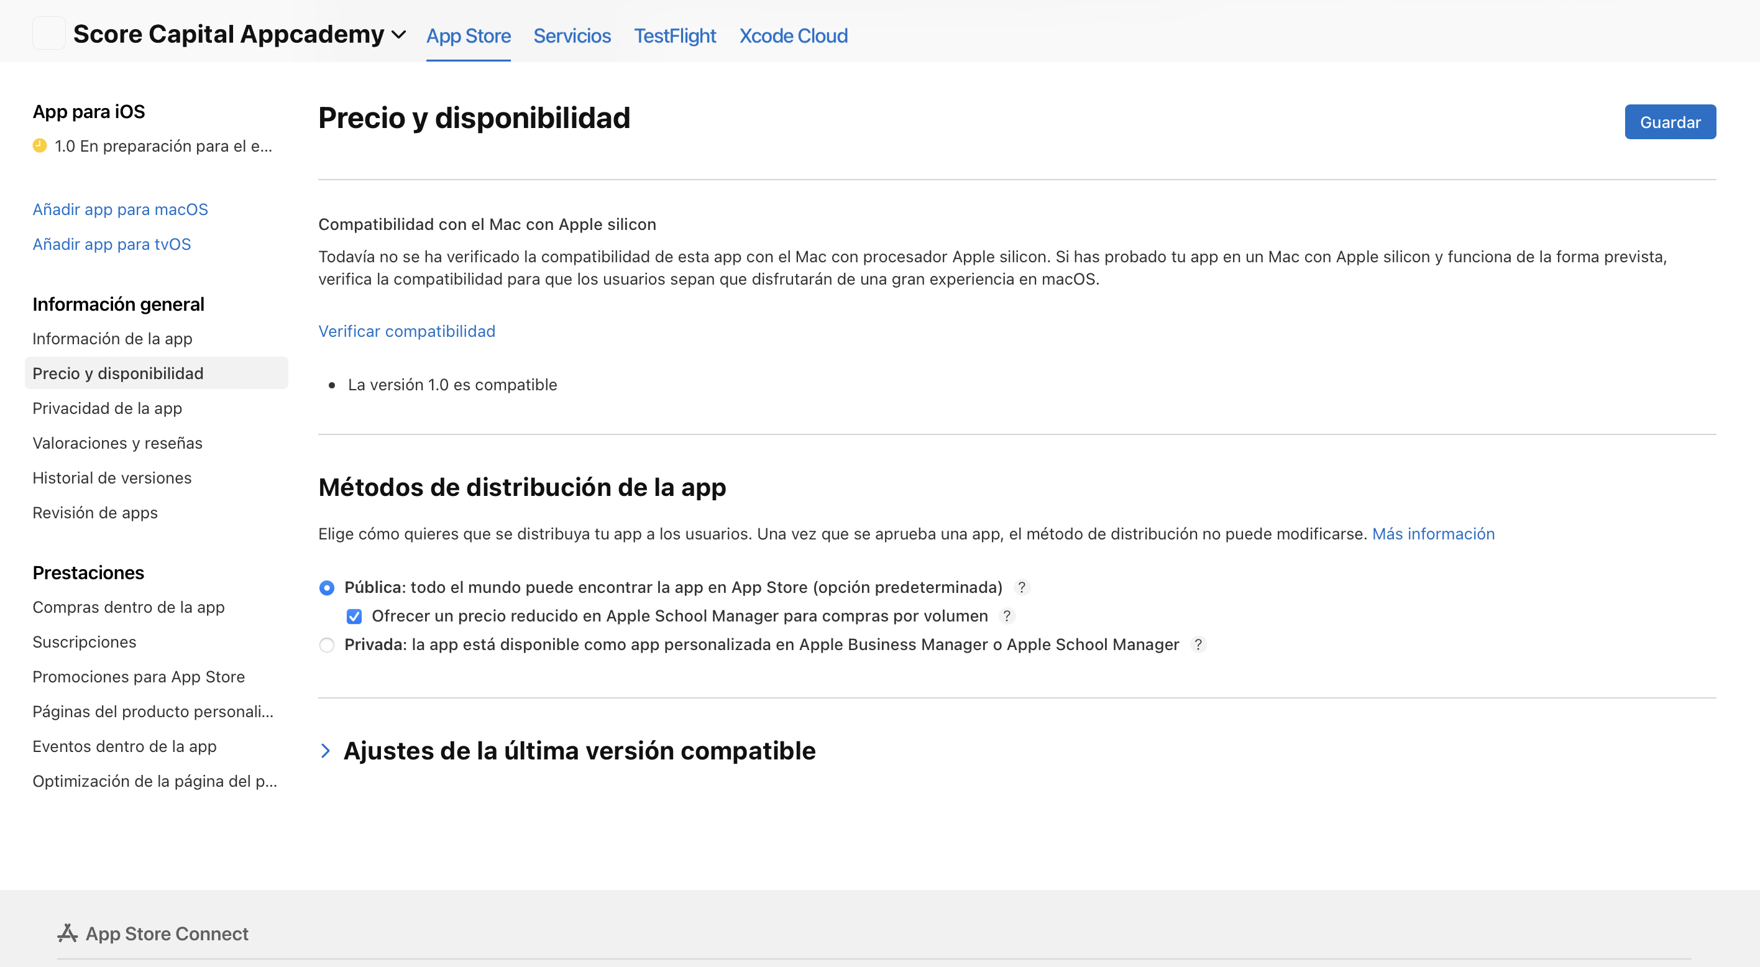Go to the TestFlight tab
This screenshot has height=967, width=1760.
pyautogui.click(x=675, y=35)
